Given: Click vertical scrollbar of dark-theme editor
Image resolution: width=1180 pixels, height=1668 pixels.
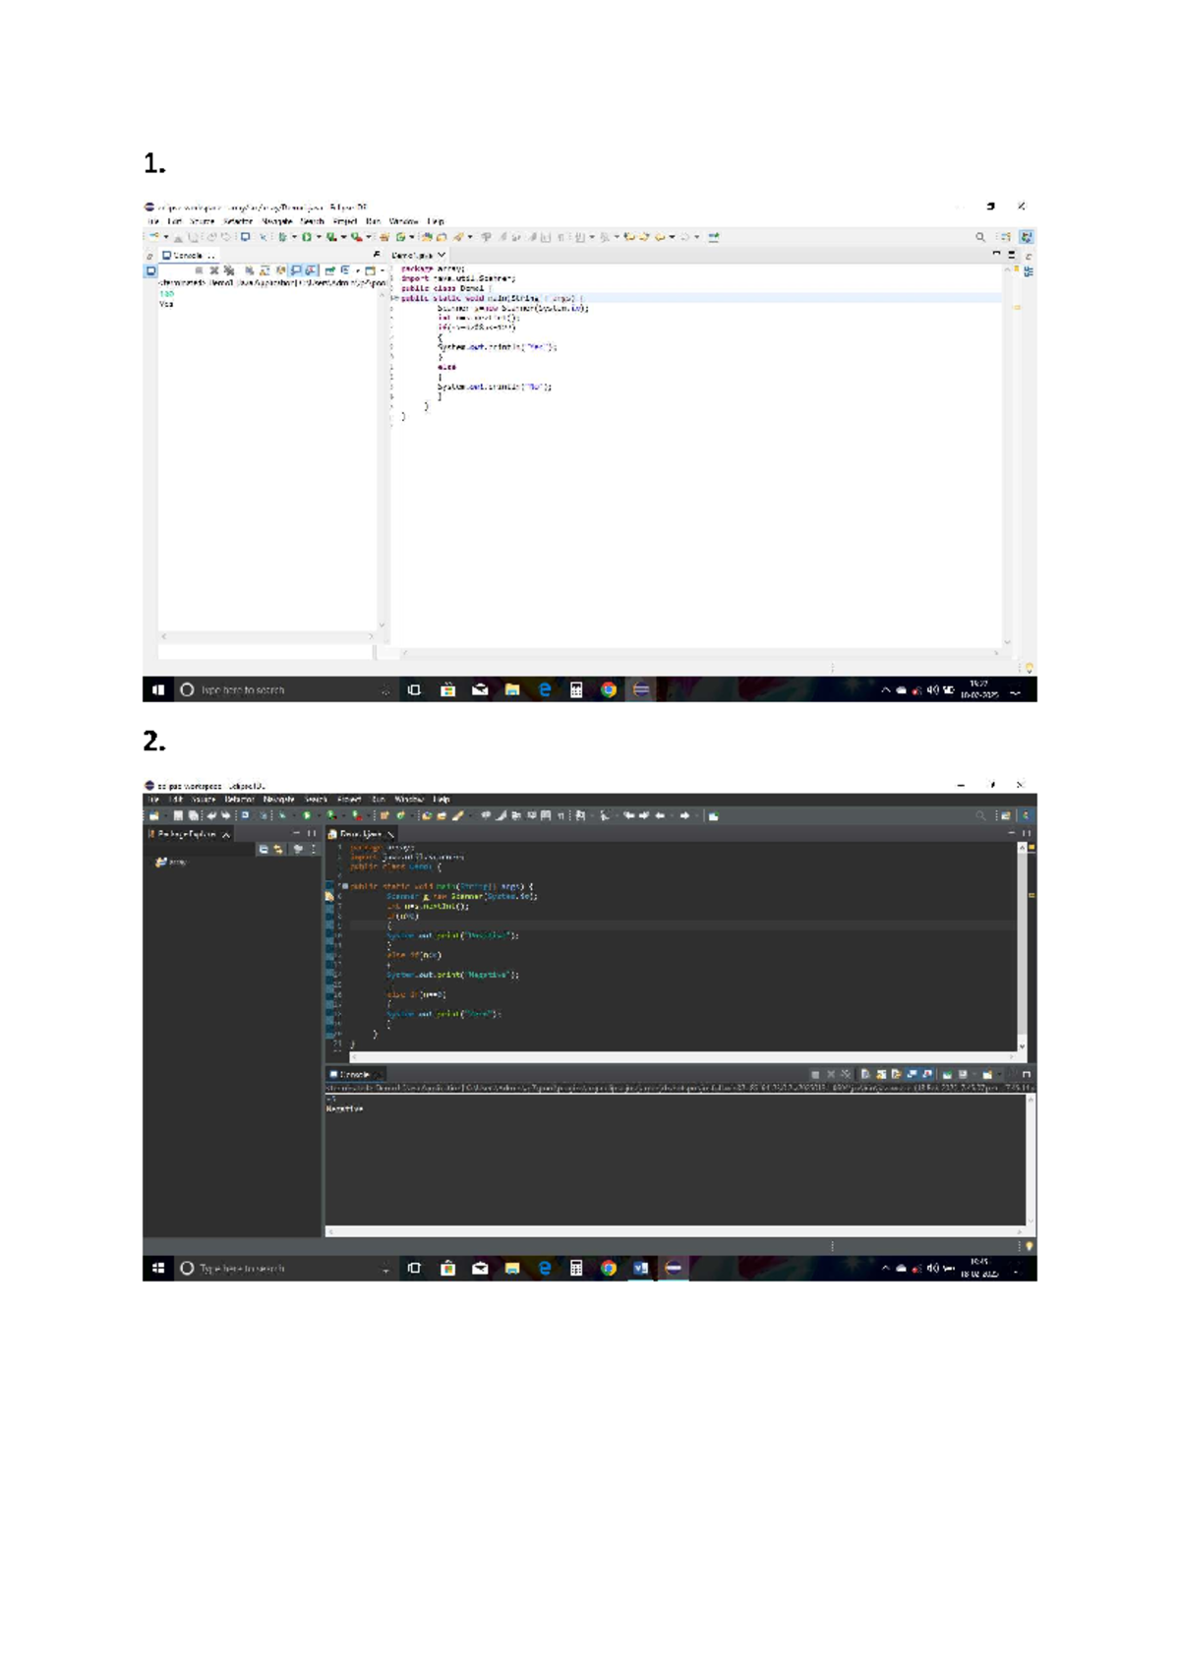Looking at the screenshot, I should point(1022,947).
